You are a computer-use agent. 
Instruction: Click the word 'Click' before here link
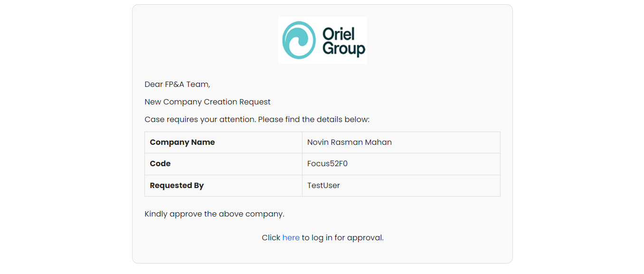[271, 237]
